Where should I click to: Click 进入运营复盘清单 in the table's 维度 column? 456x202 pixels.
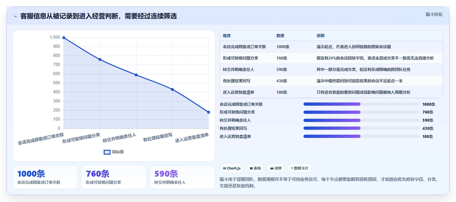pos(239,92)
